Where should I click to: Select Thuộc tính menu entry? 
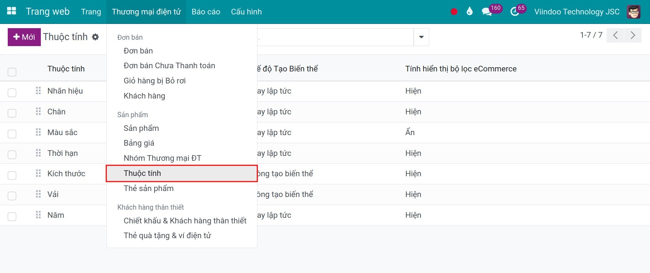(182, 173)
